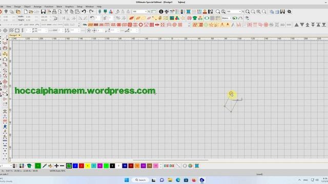This screenshot has width=328, height=184.
Task: Open the Design menu
Action: (x=17, y=7)
